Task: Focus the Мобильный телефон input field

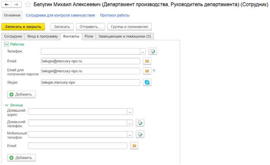Action: coord(77,135)
